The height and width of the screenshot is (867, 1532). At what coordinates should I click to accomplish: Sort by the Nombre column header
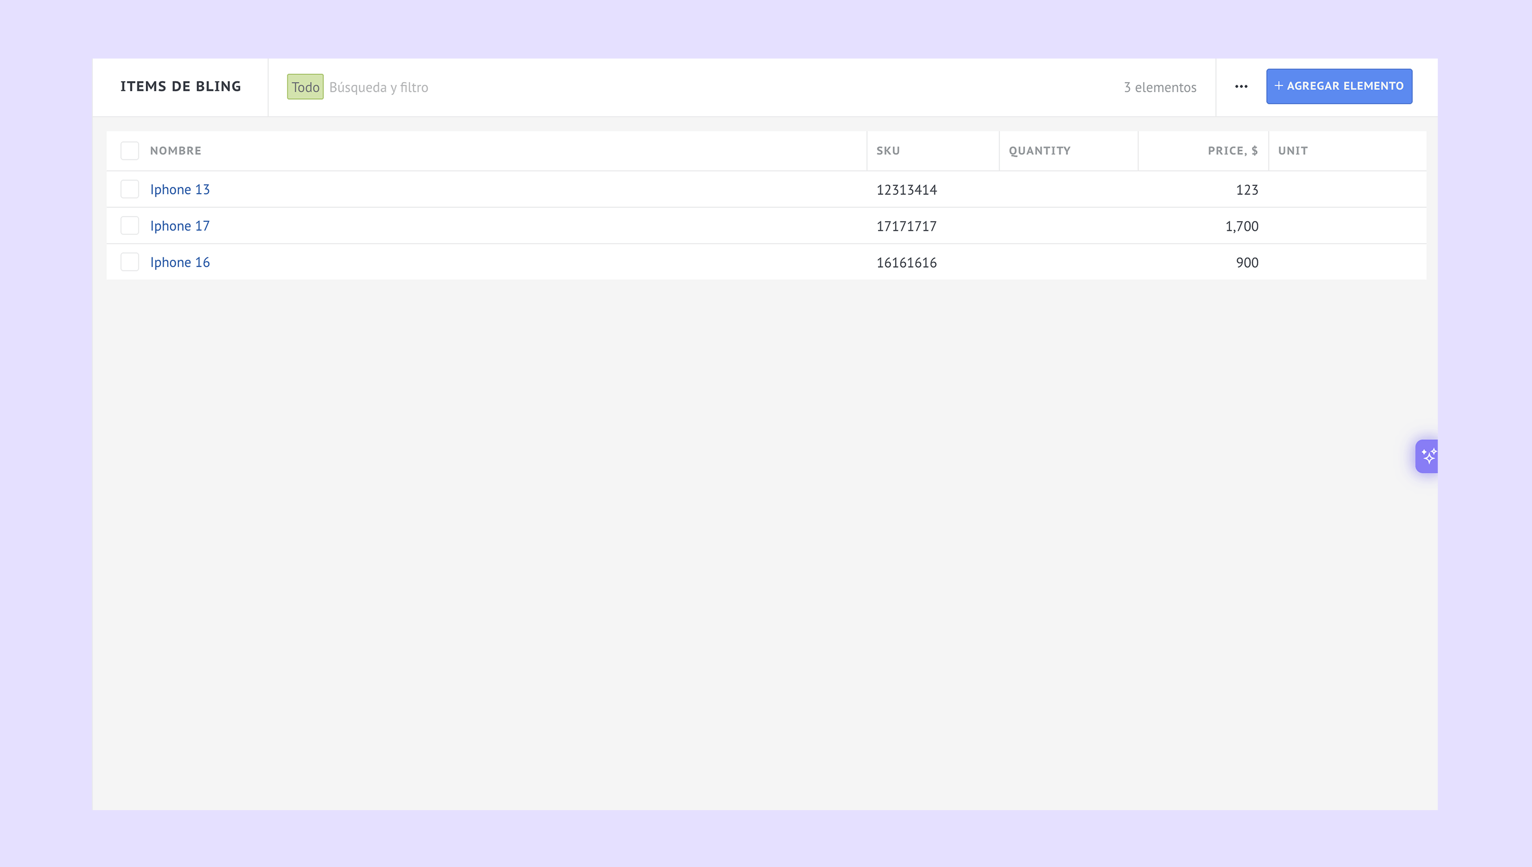pos(175,151)
